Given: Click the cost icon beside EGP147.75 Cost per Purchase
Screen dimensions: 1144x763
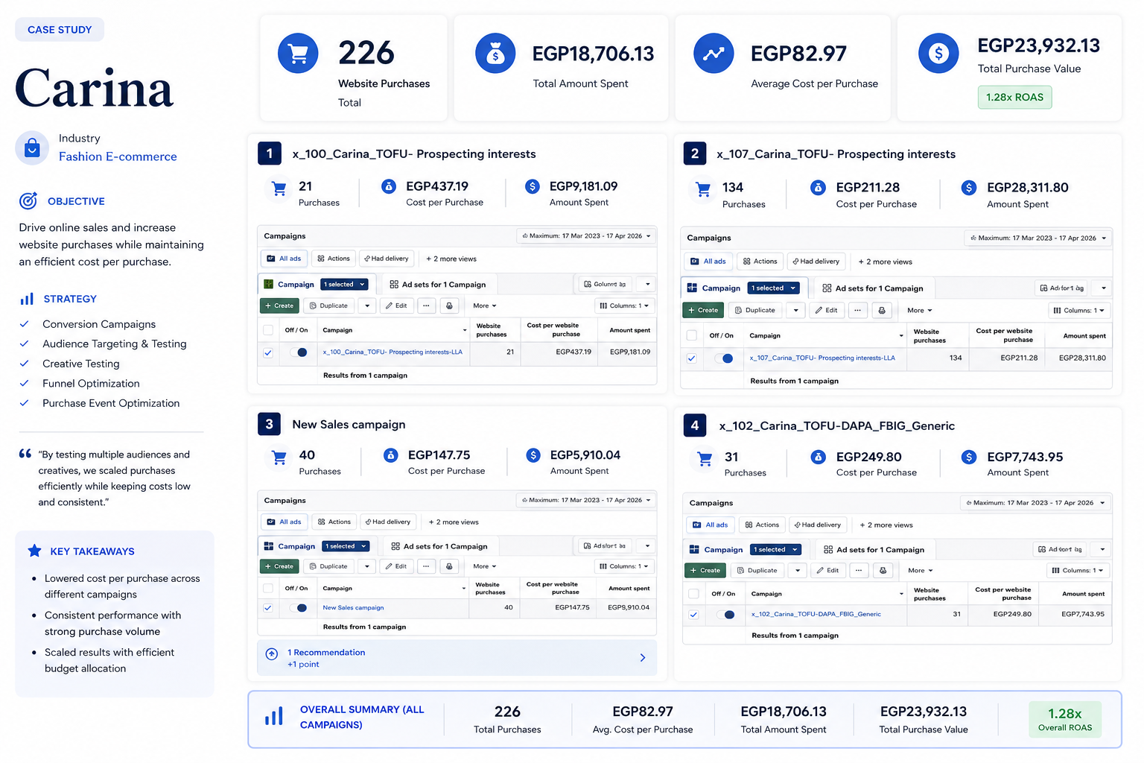Looking at the screenshot, I should pyautogui.click(x=390, y=455).
